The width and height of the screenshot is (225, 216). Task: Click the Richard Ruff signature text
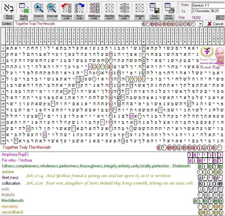(x=210, y=67)
